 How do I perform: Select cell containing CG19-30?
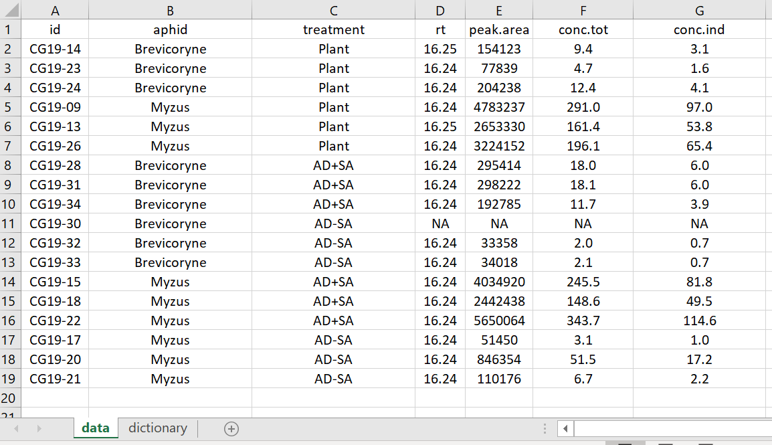(55, 224)
